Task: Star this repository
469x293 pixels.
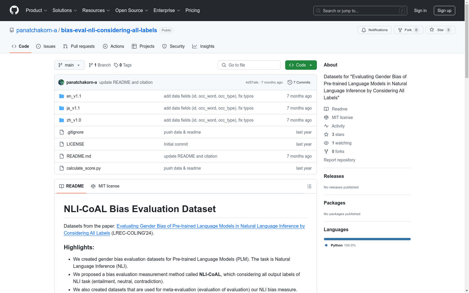Action: 440,30
